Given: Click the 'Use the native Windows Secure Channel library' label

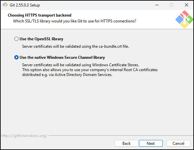Looking at the screenshot, I should [x=62, y=57].
